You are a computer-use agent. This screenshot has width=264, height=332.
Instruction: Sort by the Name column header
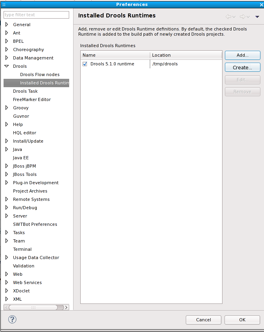pos(115,55)
